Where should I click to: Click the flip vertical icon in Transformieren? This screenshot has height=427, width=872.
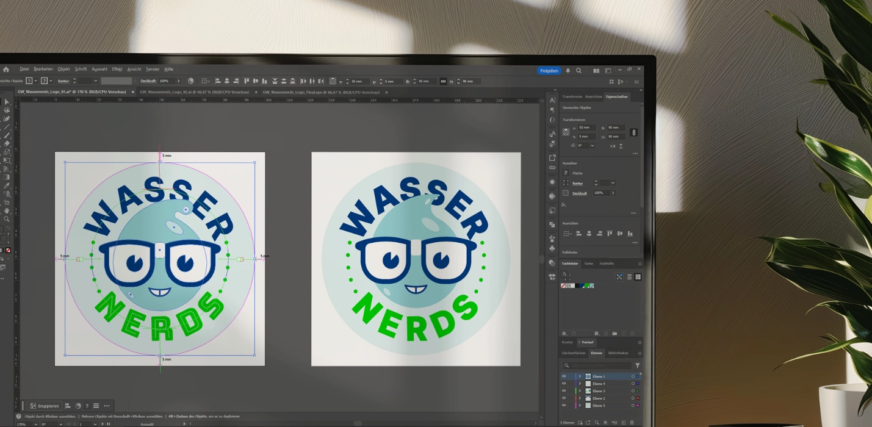coord(621,146)
